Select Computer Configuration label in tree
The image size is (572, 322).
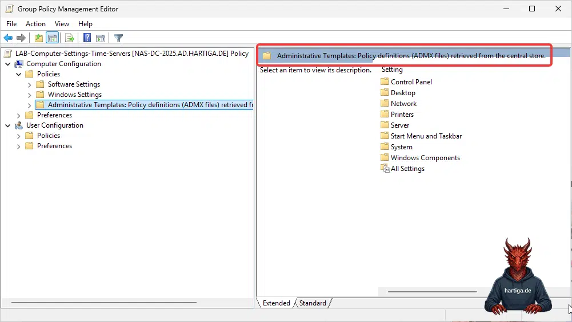(63, 64)
